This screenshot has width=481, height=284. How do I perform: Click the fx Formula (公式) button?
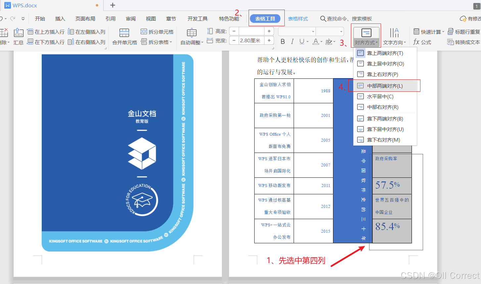(x=422, y=42)
